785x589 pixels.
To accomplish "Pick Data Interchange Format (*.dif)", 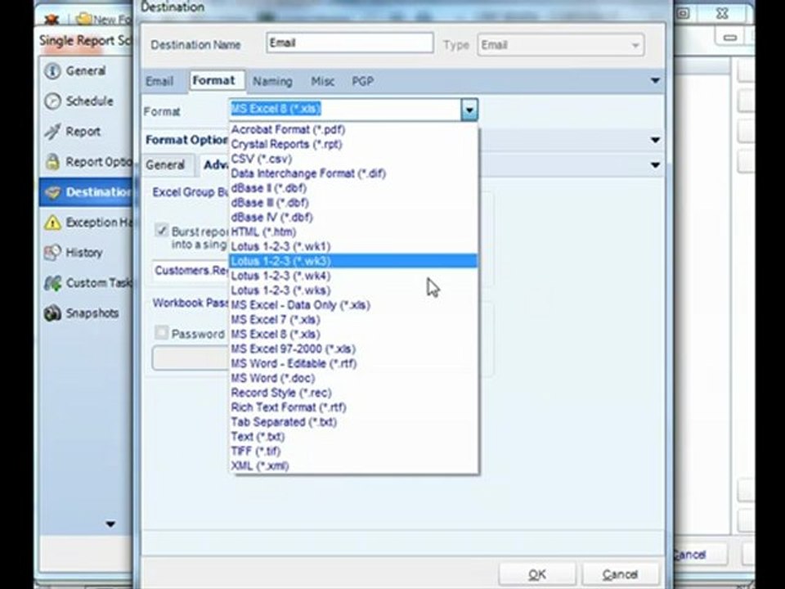I will click(x=353, y=173).
